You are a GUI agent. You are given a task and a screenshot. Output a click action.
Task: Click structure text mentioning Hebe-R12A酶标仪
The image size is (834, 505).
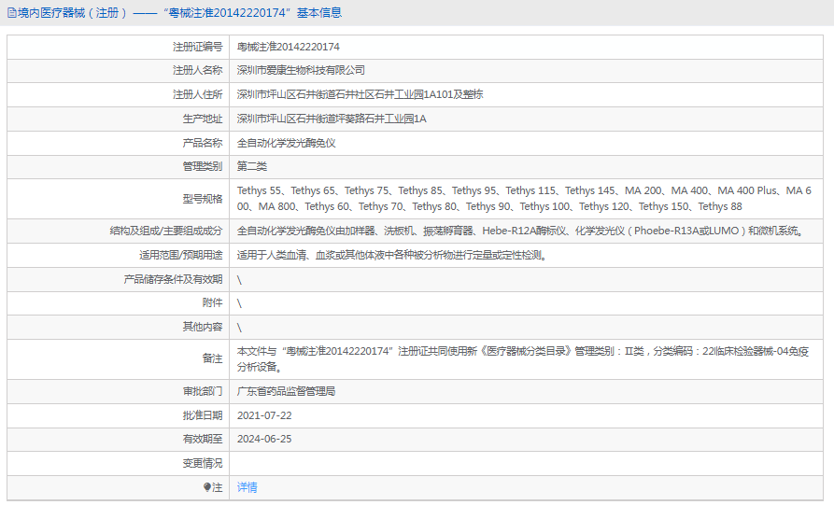pyautogui.click(x=522, y=231)
